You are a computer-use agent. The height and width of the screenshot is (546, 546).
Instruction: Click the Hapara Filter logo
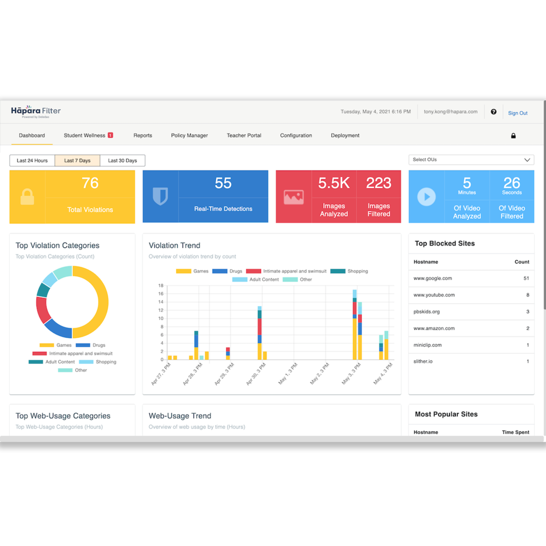[x=35, y=111]
